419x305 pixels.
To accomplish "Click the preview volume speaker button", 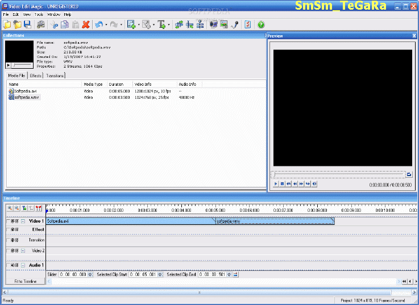I will [314, 184].
